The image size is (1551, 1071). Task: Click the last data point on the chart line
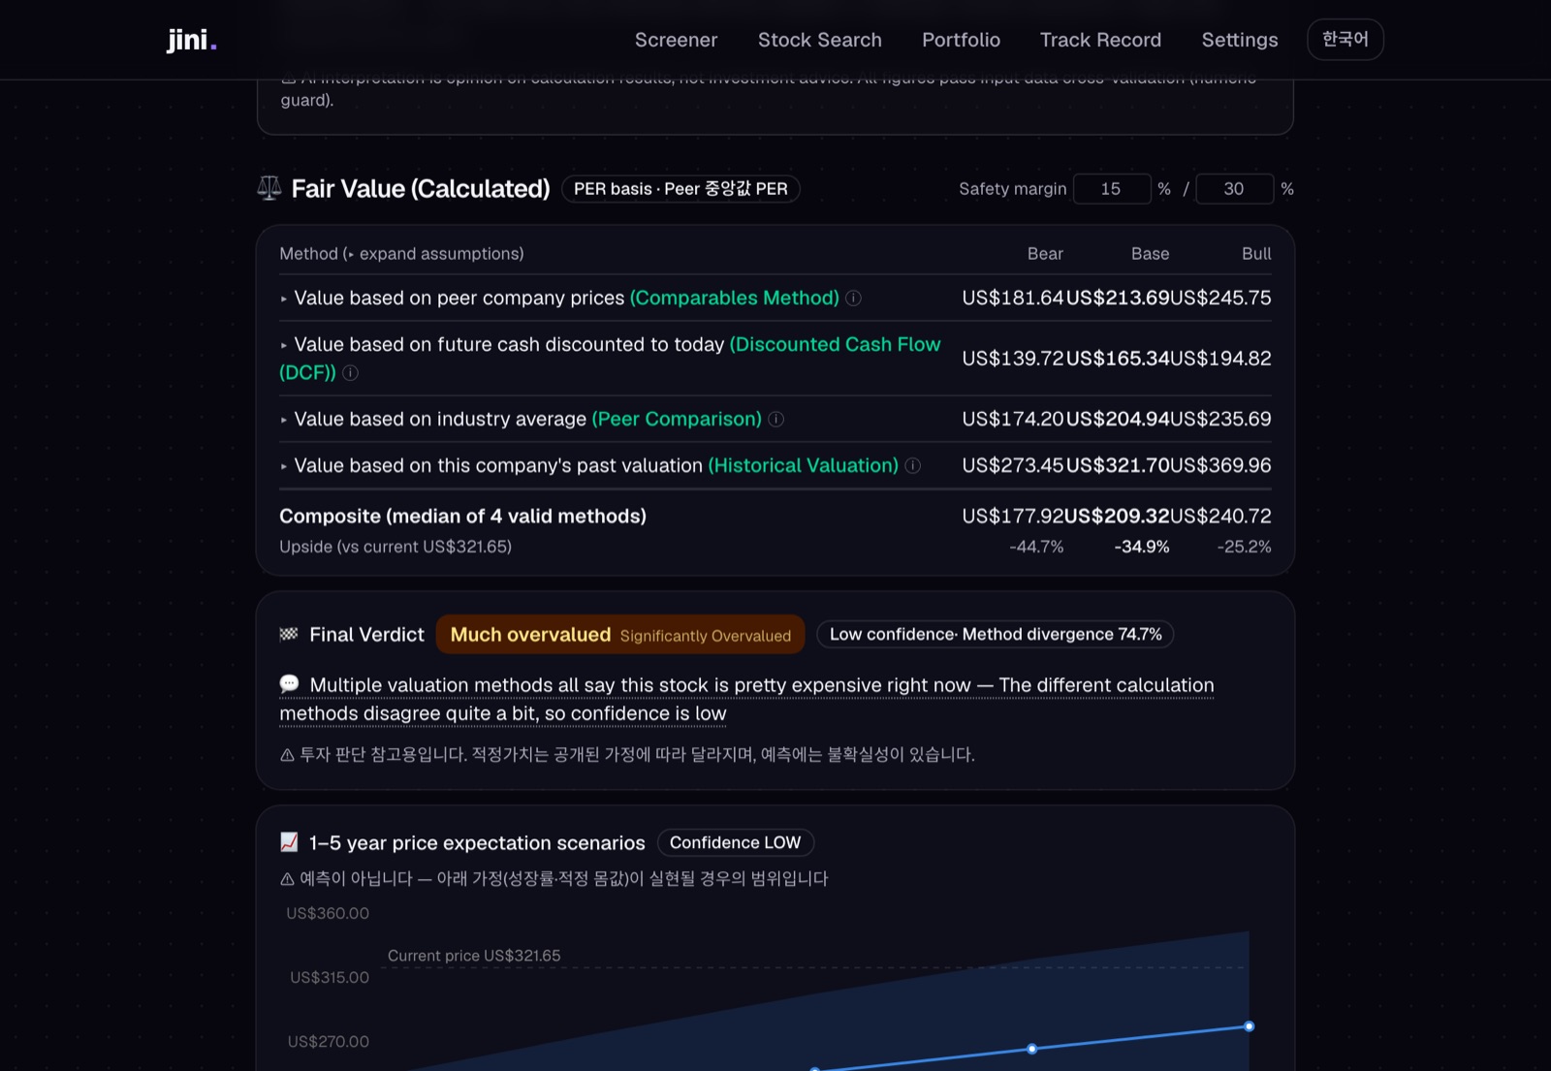(x=1249, y=1026)
